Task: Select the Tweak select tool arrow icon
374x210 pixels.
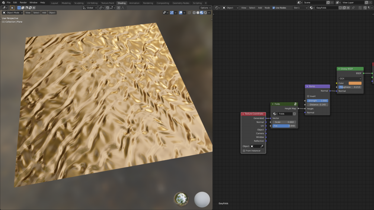Action: click(12, 8)
